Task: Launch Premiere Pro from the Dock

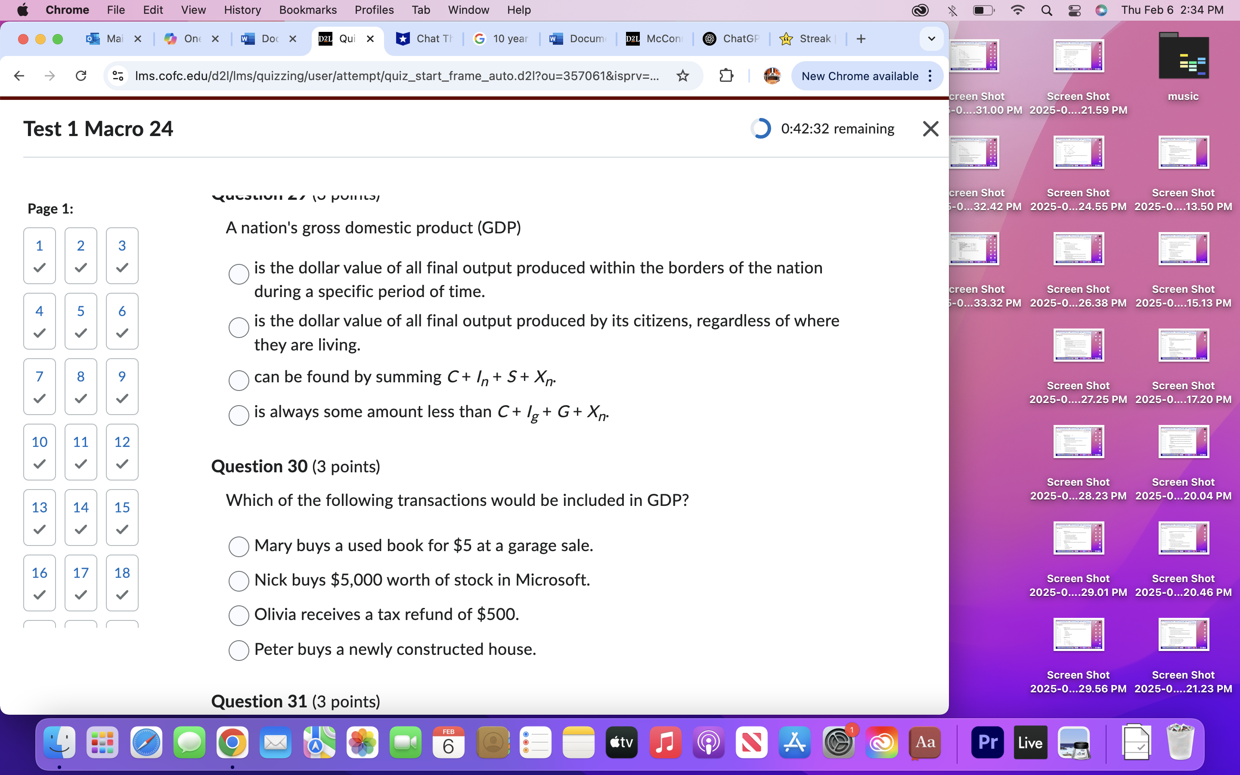Action: pyautogui.click(x=987, y=742)
